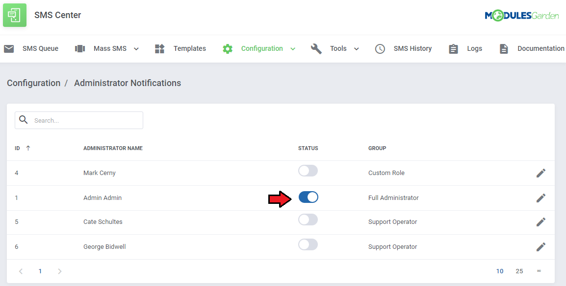
Task: Show all entries with infinity option
Action: (x=539, y=271)
